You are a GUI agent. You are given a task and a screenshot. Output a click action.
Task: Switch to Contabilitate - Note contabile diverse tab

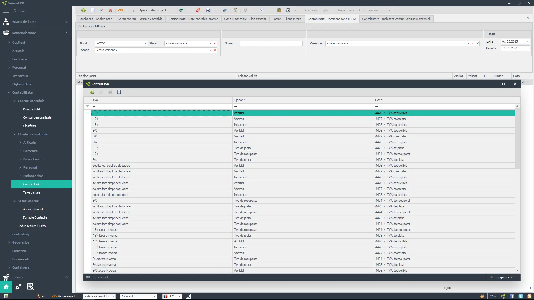click(x=193, y=19)
